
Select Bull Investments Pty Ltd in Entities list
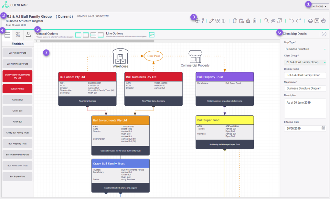17,155
